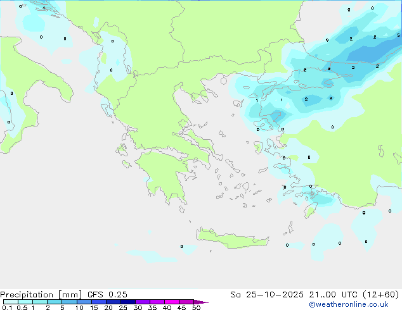This screenshot has height=310, width=402.
Task: Click the 10–15 mm legend swatch
Action: [84, 302]
